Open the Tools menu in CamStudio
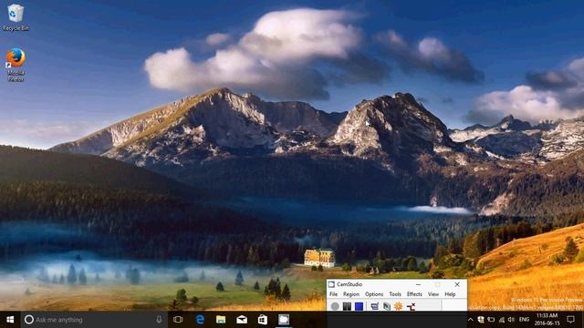The height and width of the screenshot is (328, 584). 395,293
